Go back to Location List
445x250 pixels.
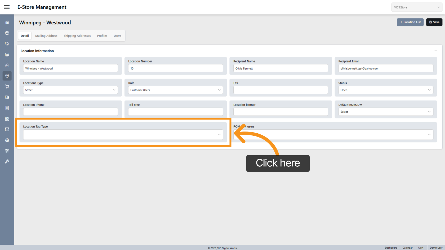coord(410,22)
